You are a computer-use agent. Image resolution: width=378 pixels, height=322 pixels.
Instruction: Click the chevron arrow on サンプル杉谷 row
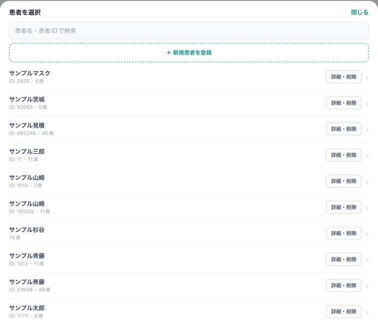click(x=367, y=234)
